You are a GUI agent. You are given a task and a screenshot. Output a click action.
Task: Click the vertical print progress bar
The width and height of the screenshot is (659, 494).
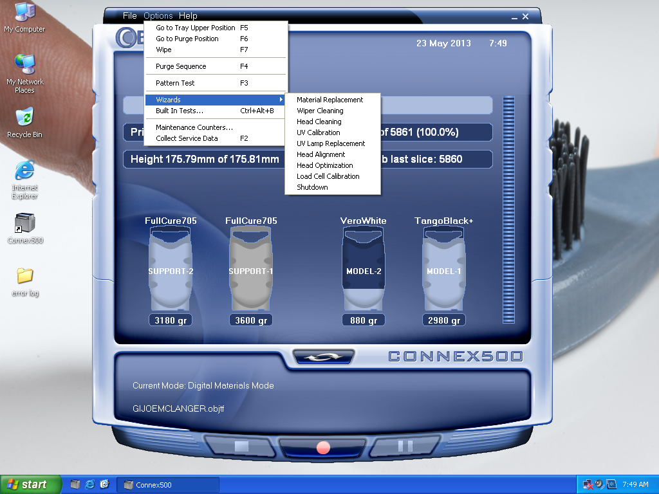click(508, 210)
